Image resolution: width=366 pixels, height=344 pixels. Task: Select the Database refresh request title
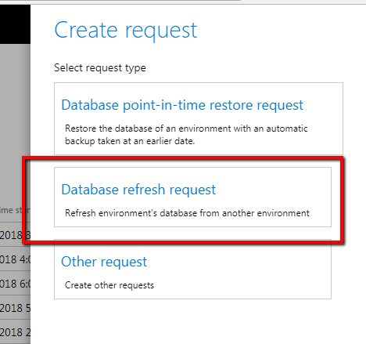point(138,190)
